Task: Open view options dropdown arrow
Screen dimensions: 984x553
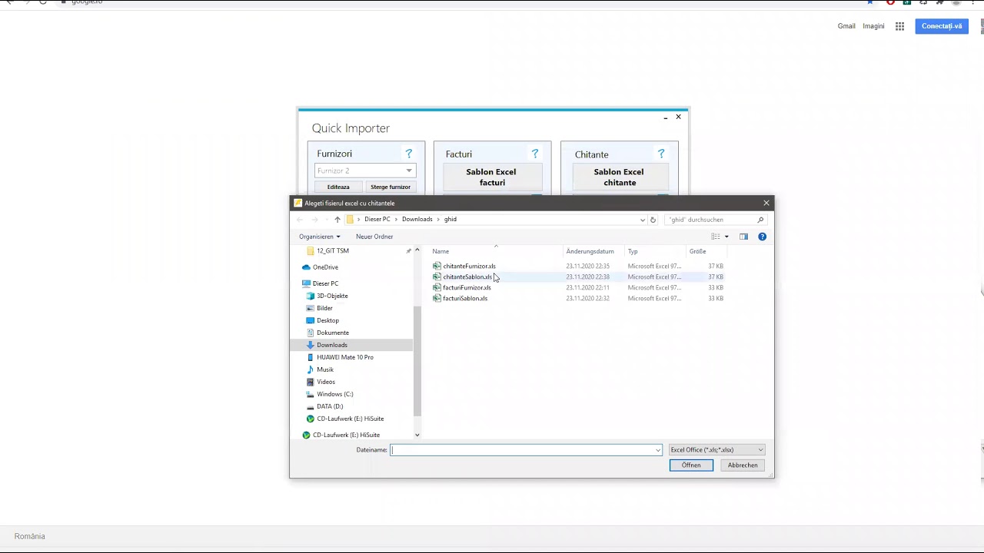Action: (726, 237)
